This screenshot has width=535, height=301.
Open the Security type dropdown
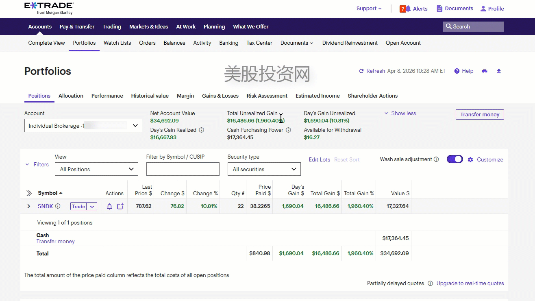coord(264,169)
